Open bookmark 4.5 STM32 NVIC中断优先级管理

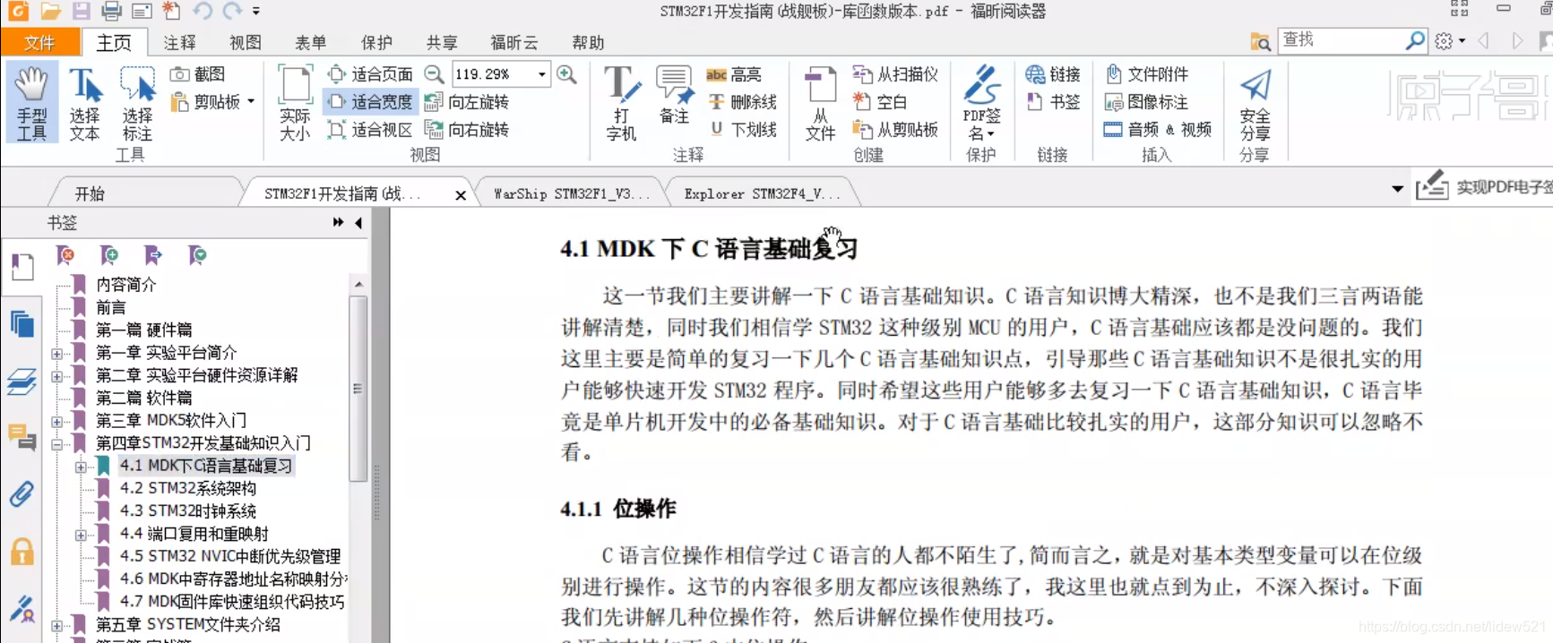230,557
